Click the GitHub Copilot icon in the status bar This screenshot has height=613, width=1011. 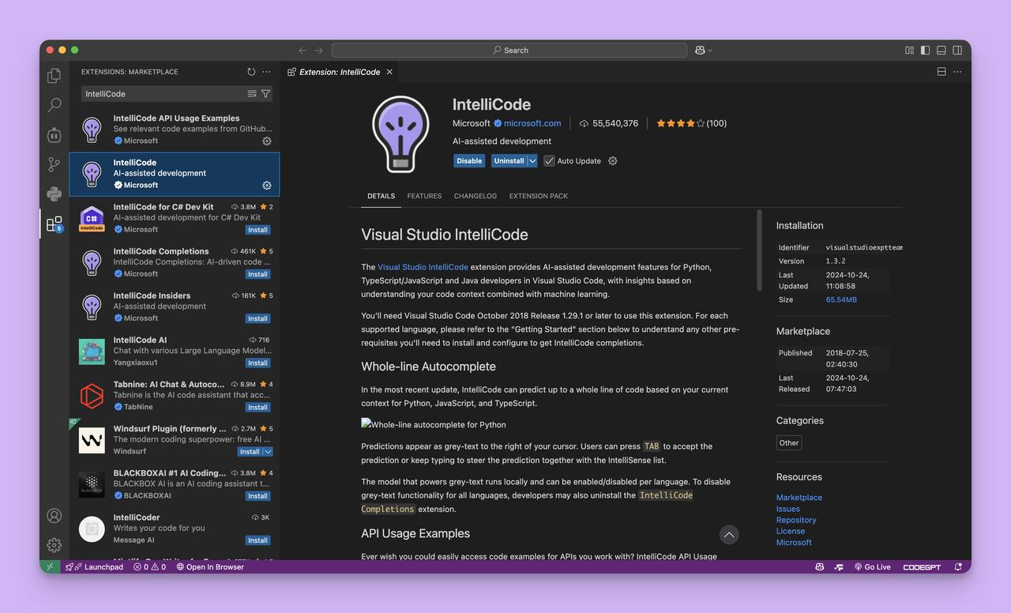point(820,566)
